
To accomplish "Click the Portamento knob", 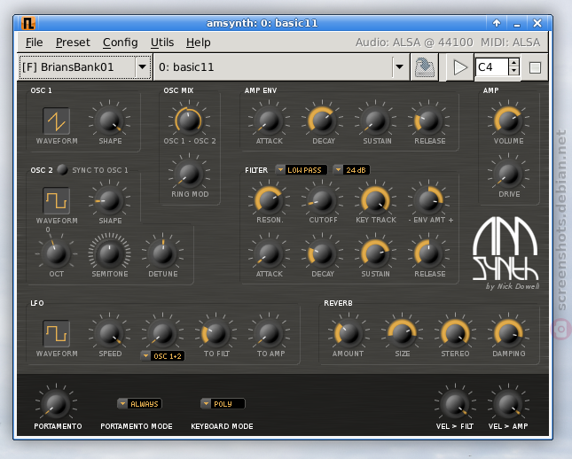I will (x=56, y=404).
